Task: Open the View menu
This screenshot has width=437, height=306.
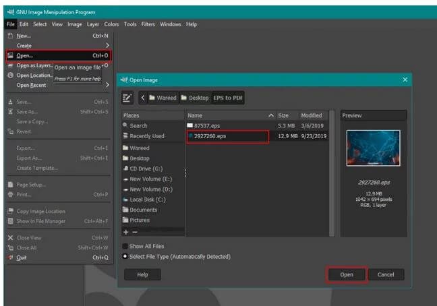Action: [x=57, y=24]
